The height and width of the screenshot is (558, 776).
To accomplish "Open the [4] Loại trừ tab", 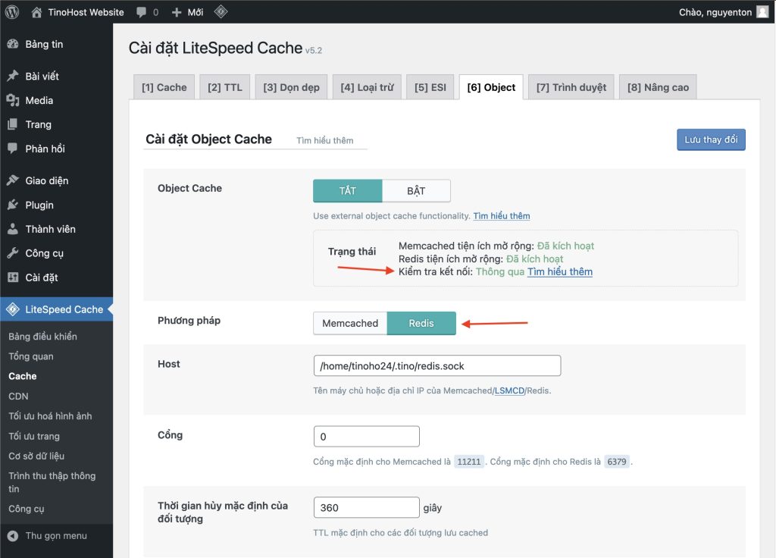I will point(368,87).
